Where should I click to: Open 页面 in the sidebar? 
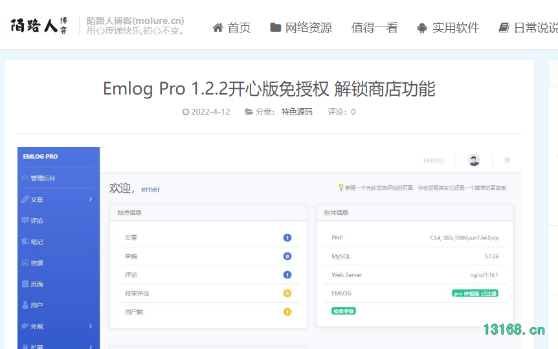[x=37, y=284]
